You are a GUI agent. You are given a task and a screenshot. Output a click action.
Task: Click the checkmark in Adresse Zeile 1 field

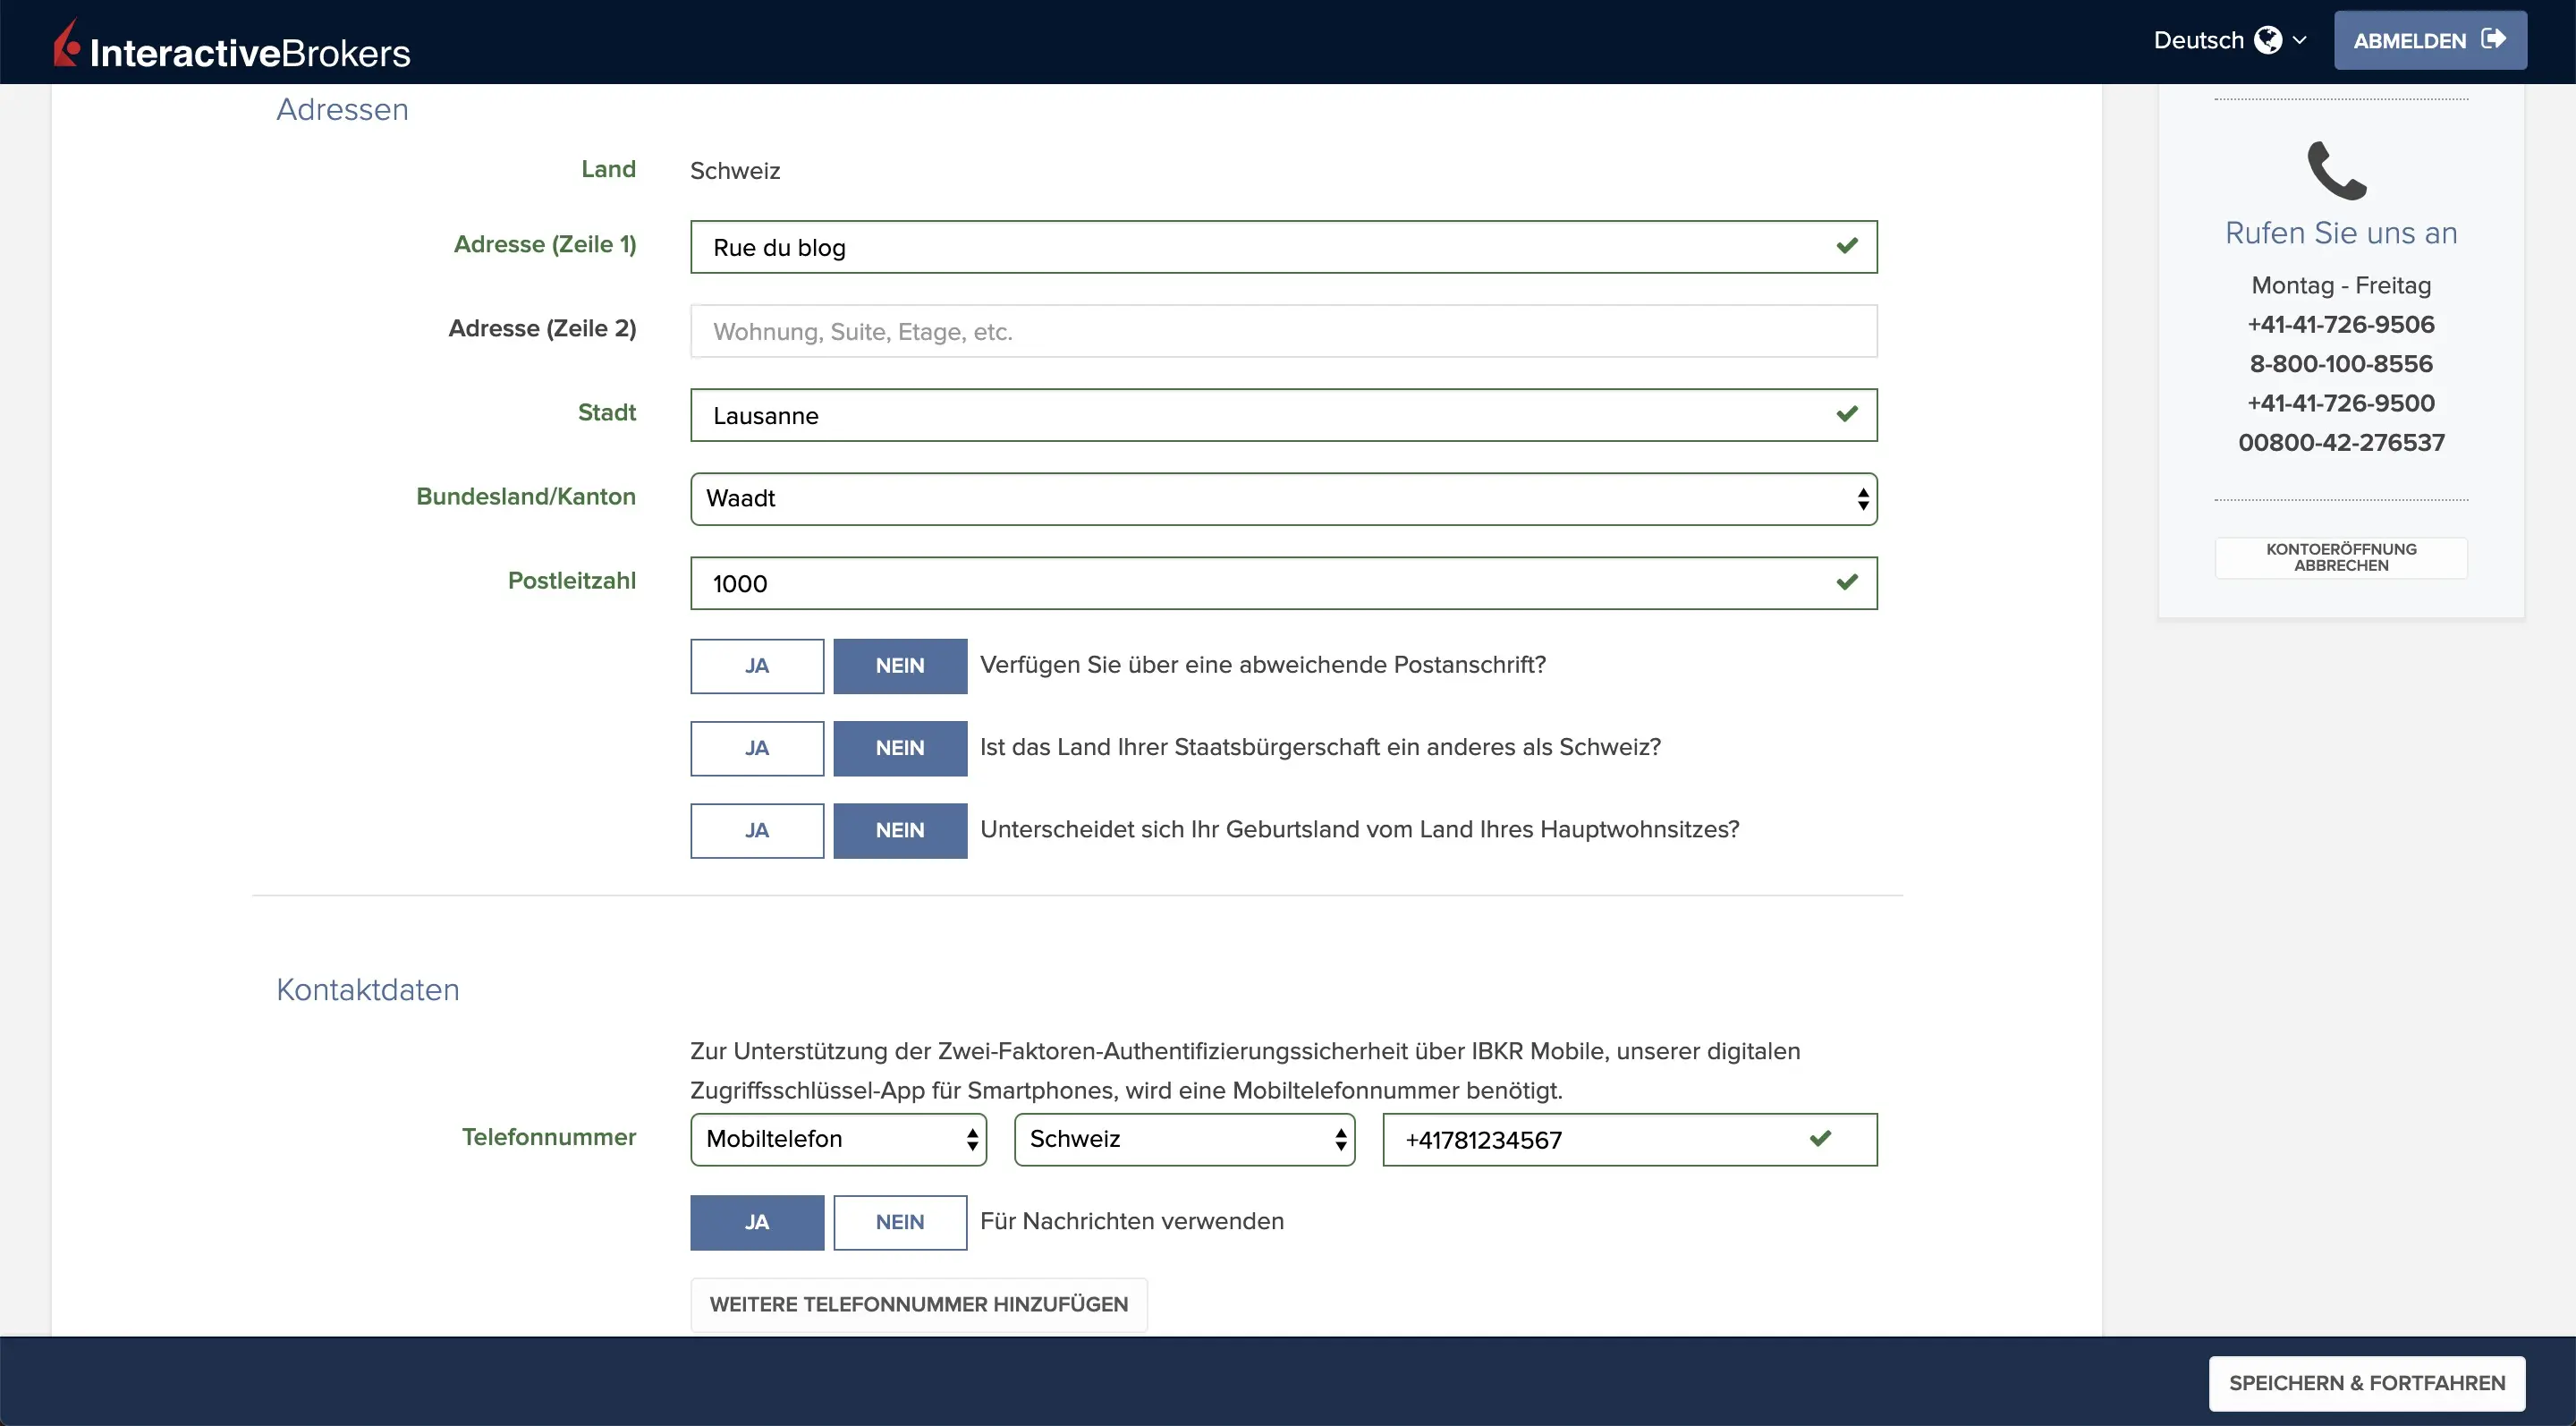pyautogui.click(x=1847, y=246)
